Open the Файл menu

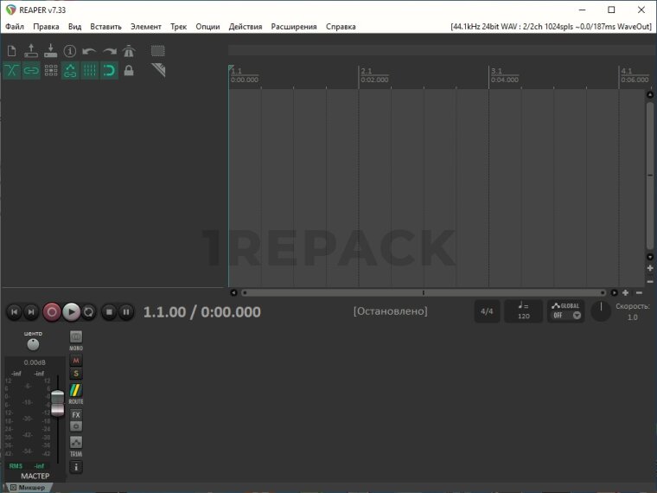tap(14, 27)
